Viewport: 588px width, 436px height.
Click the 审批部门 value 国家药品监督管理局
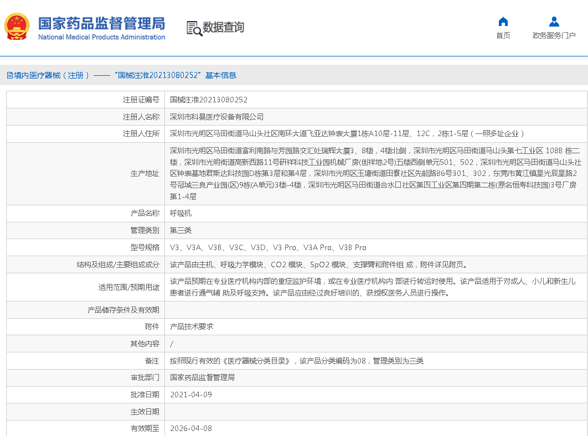coord(202,377)
